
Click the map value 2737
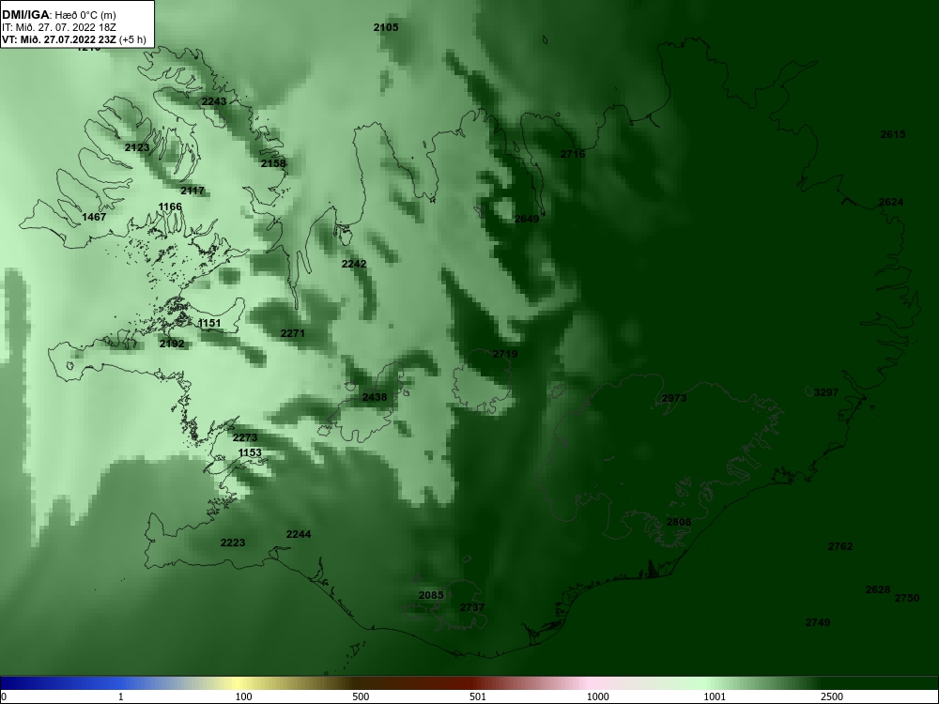pyautogui.click(x=472, y=608)
